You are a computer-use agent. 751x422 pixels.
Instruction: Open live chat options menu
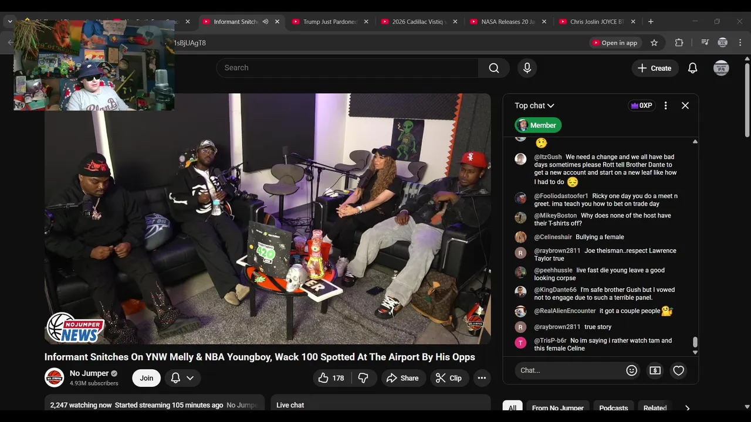(665, 105)
